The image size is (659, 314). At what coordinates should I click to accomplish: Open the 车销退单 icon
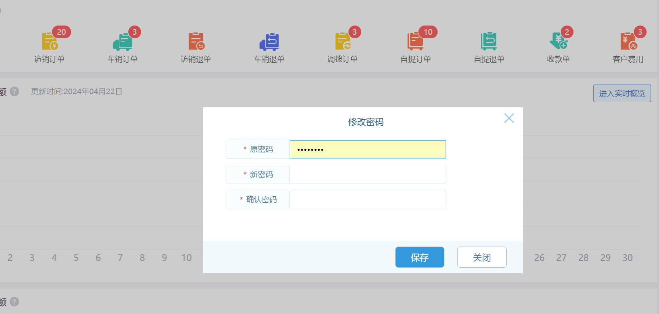pyautogui.click(x=269, y=42)
